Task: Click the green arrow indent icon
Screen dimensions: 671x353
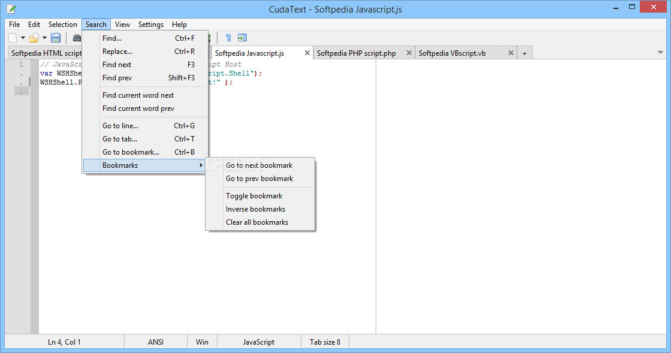Action: pyautogui.click(x=242, y=38)
